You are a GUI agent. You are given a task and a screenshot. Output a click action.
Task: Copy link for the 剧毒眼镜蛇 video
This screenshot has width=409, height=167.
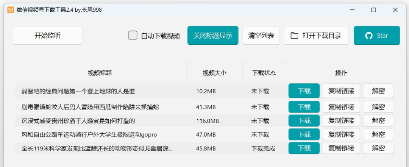pyautogui.click(x=341, y=107)
